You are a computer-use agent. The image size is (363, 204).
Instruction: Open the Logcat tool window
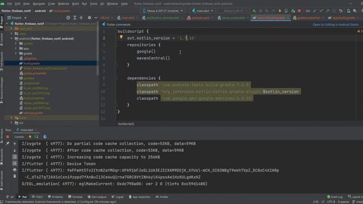tap(117, 197)
